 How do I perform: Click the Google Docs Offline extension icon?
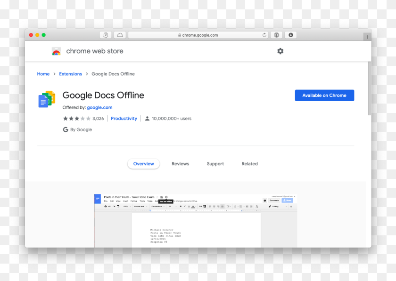(47, 99)
